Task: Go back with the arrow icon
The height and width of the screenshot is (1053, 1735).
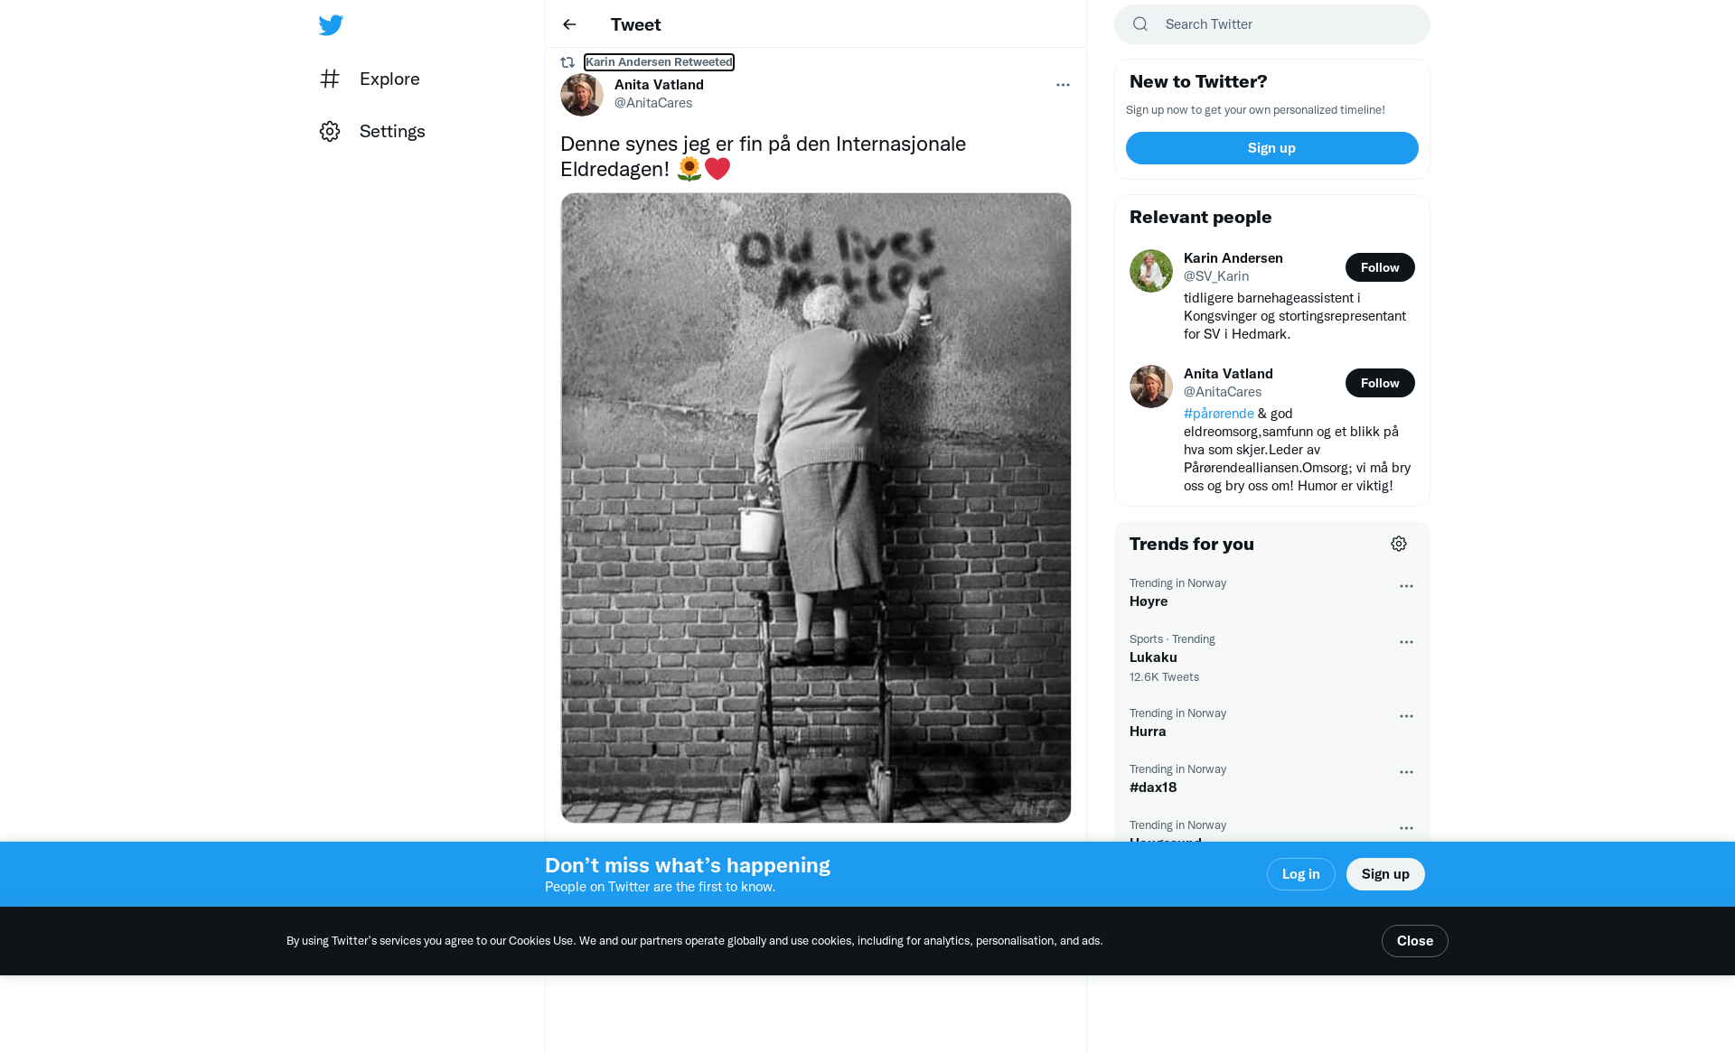Action: 569,24
